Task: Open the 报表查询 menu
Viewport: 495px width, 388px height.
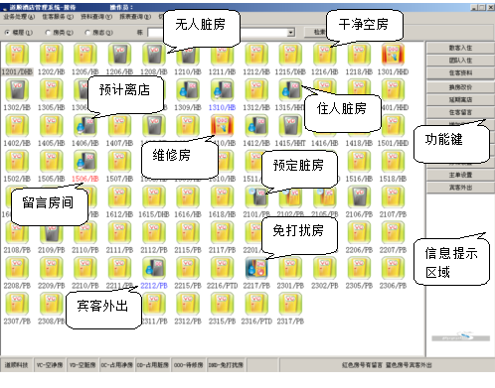Action: 135,16
